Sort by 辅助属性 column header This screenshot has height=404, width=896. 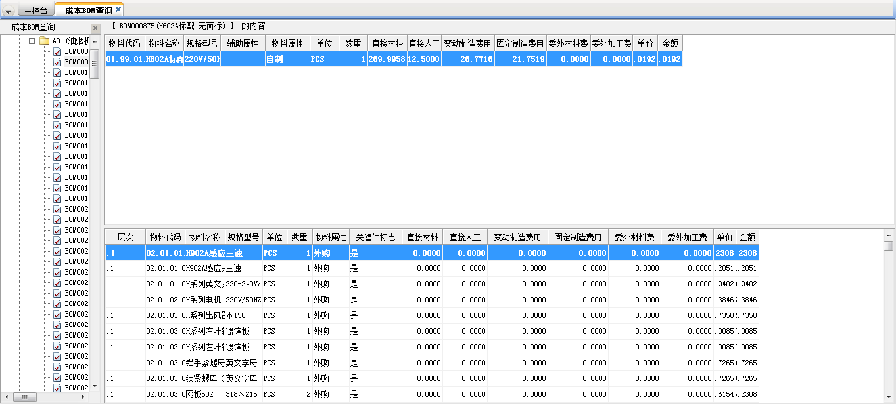pyautogui.click(x=243, y=43)
